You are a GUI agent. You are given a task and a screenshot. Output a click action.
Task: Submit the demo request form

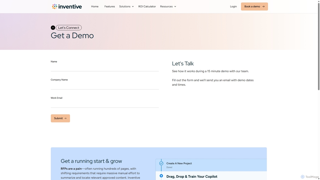(60, 118)
